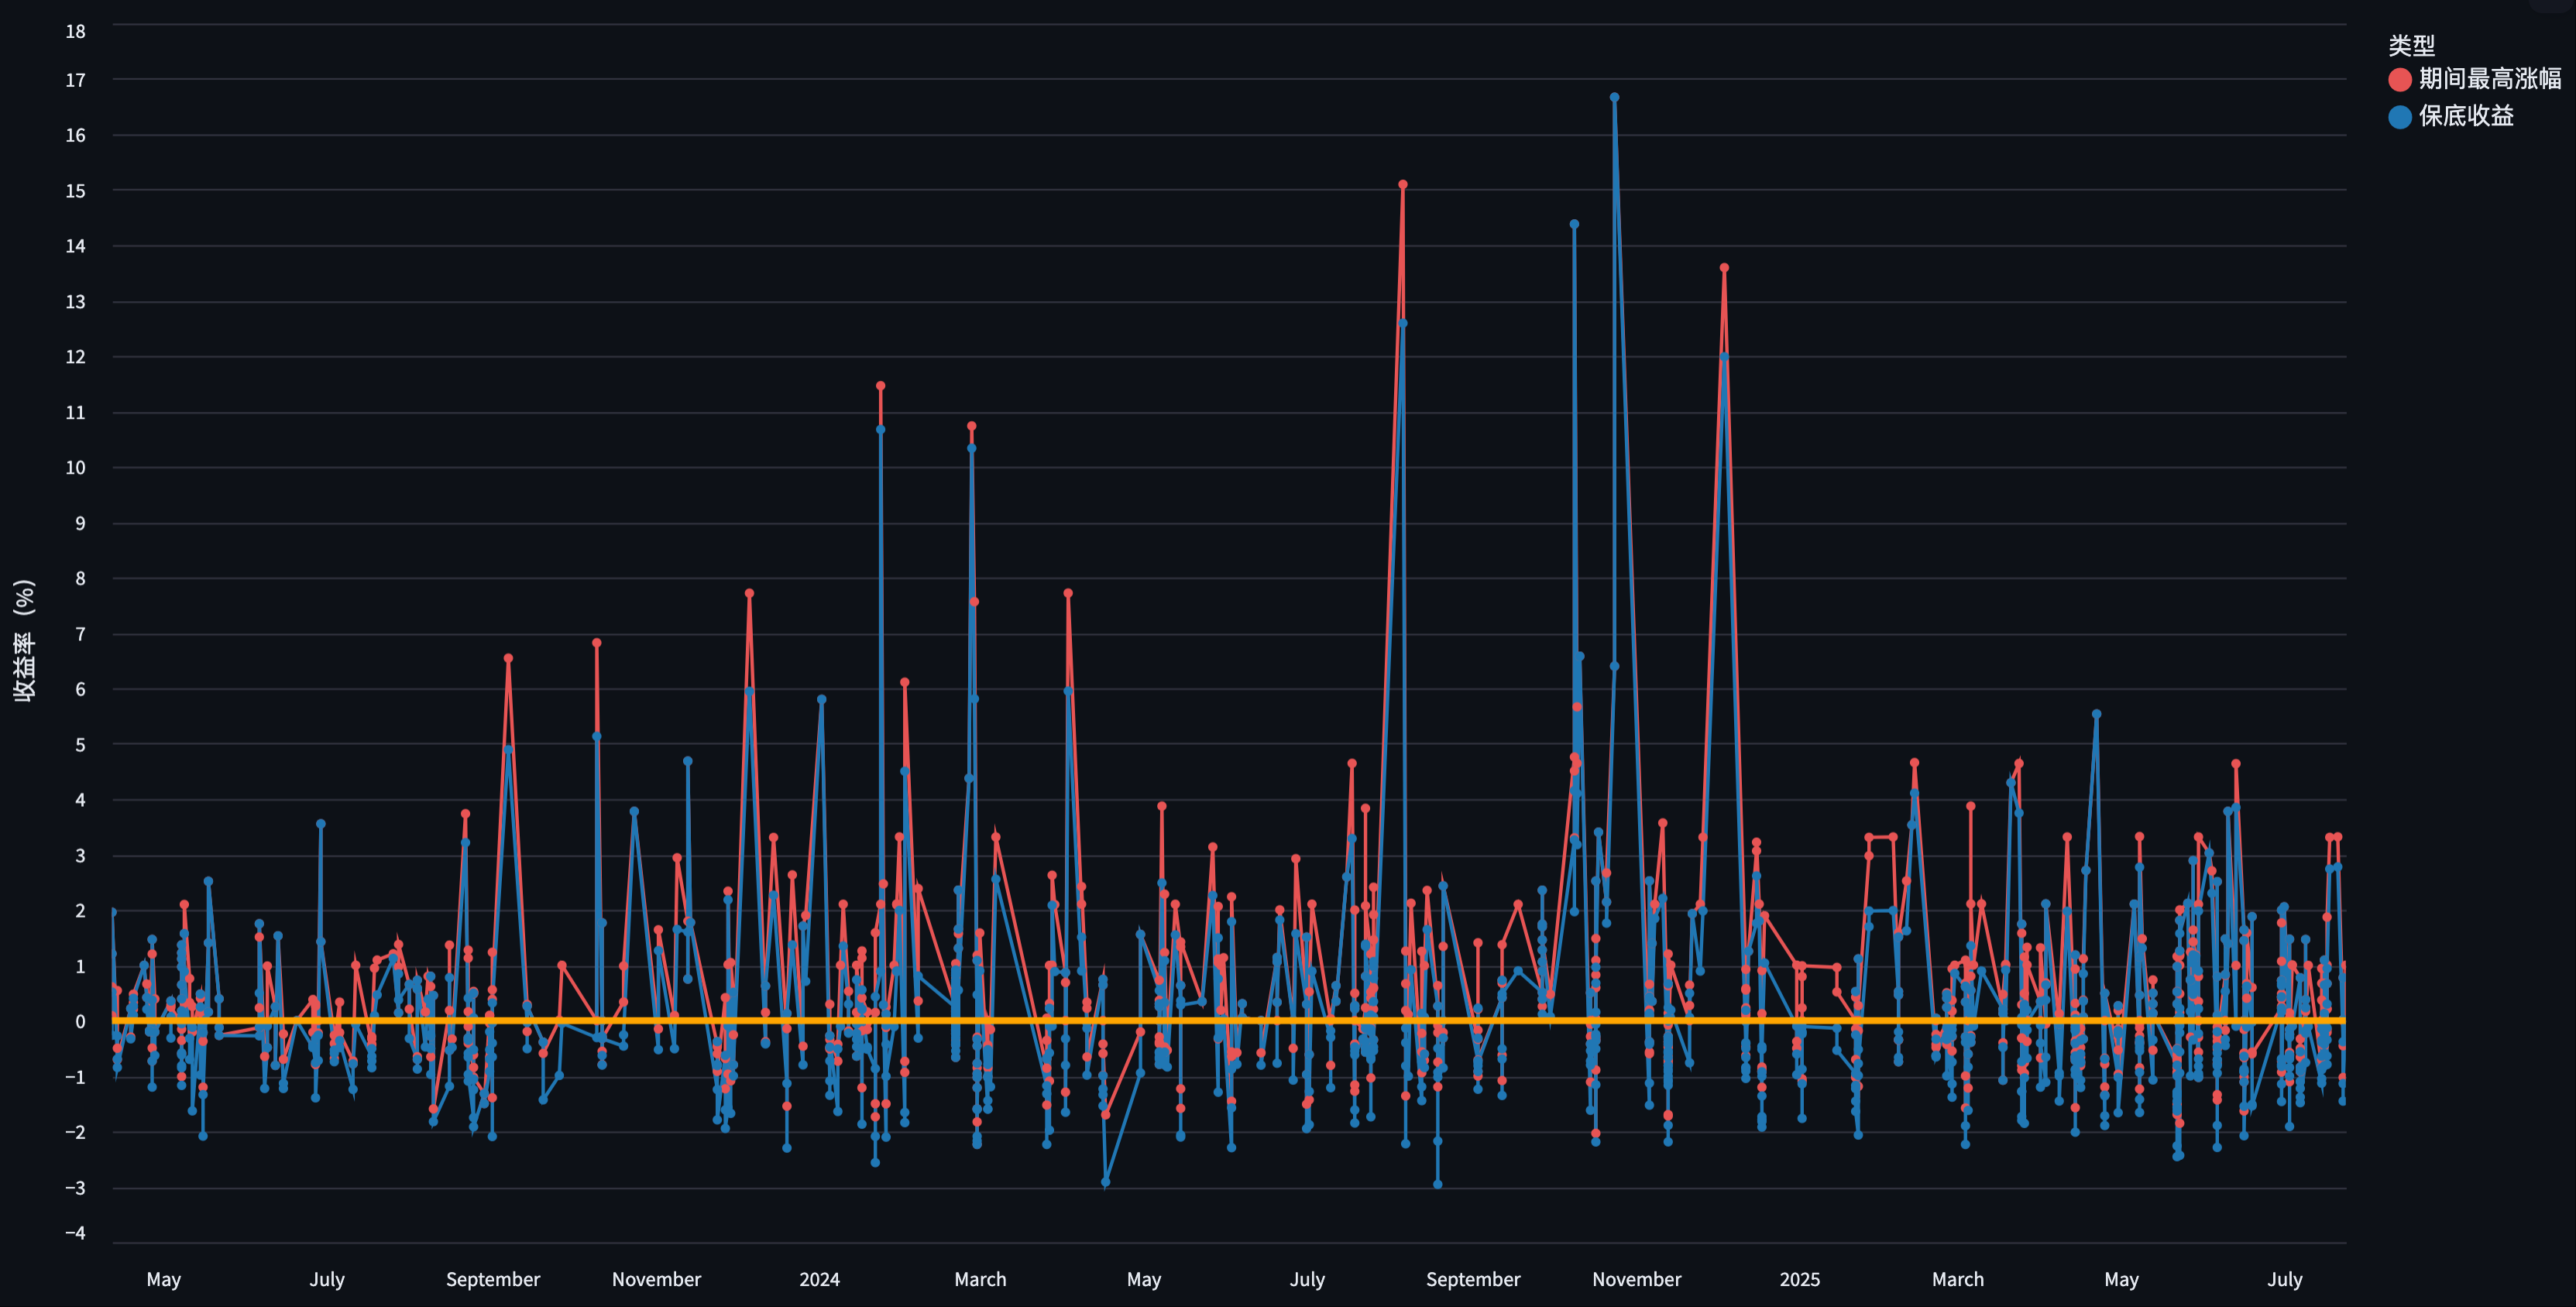The height and width of the screenshot is (1307, 2576).
Task: Click the 类型 legend title
Action: (x=2411, y=45)
